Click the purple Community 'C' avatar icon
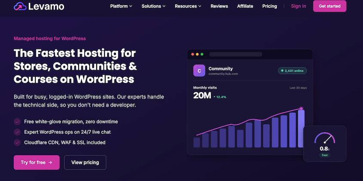Viewport: 363px width, 181px height. [199, 71]
